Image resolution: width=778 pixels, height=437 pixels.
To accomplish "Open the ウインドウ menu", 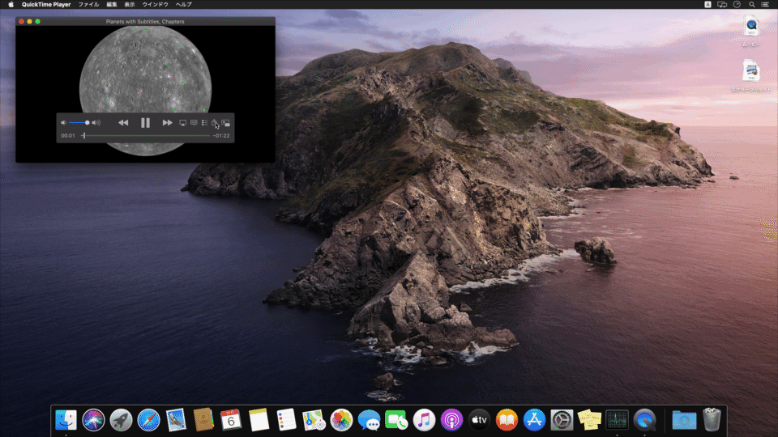I will click(x=156, y=5).
